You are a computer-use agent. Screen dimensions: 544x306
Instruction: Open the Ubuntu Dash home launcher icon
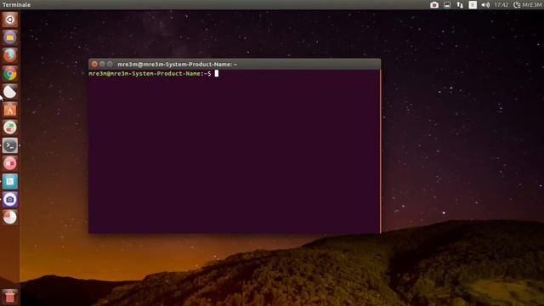point(9,20)
